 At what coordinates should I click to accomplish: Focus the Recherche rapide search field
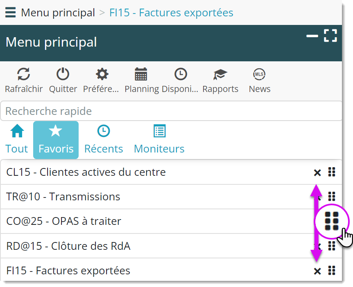171,111
